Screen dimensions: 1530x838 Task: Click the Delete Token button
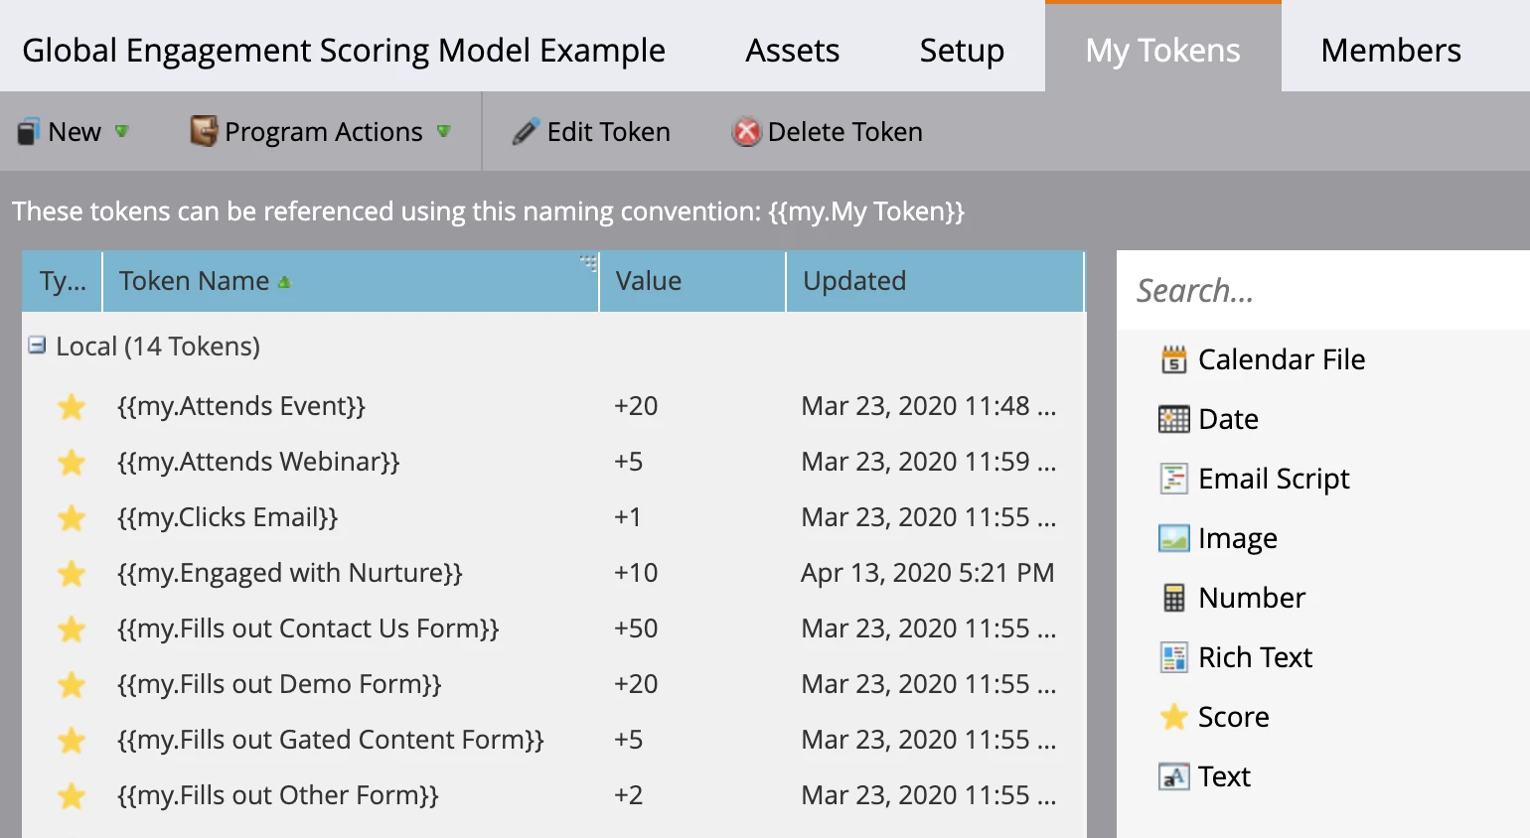pos(828,132)
